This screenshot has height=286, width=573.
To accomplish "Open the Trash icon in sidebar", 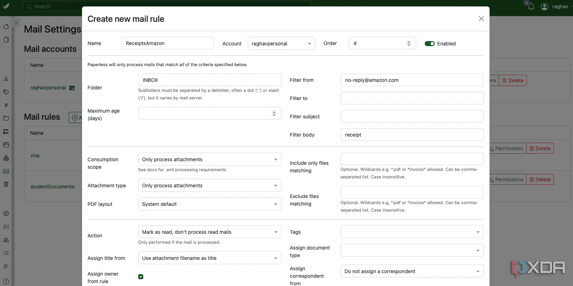I will (6, 184).
